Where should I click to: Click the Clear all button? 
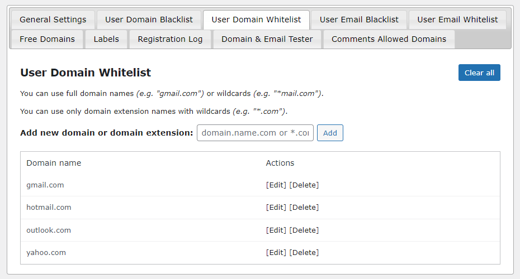click(x=479, y=73)
